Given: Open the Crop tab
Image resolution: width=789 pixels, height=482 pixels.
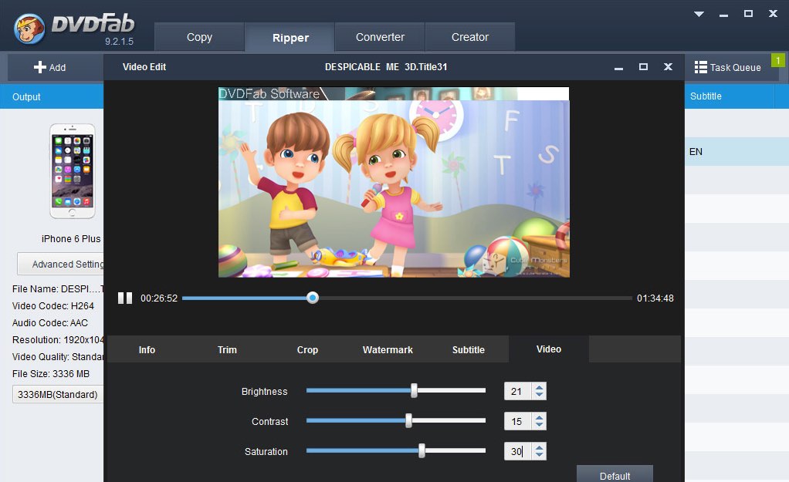Looking at the screenshot, I should [307, 350].
